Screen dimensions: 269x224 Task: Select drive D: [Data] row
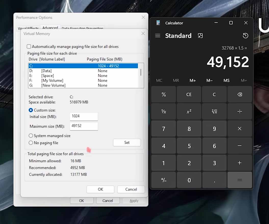tap(83, 71)
